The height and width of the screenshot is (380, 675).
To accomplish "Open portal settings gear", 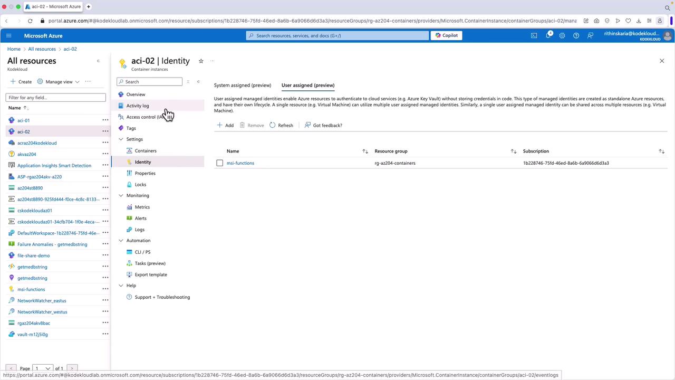I will point(562,35).
